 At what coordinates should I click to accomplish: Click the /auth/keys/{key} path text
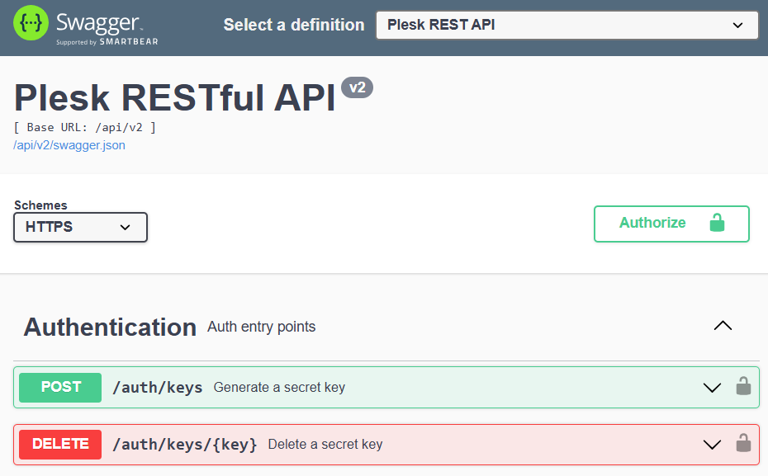click(185, 444)
